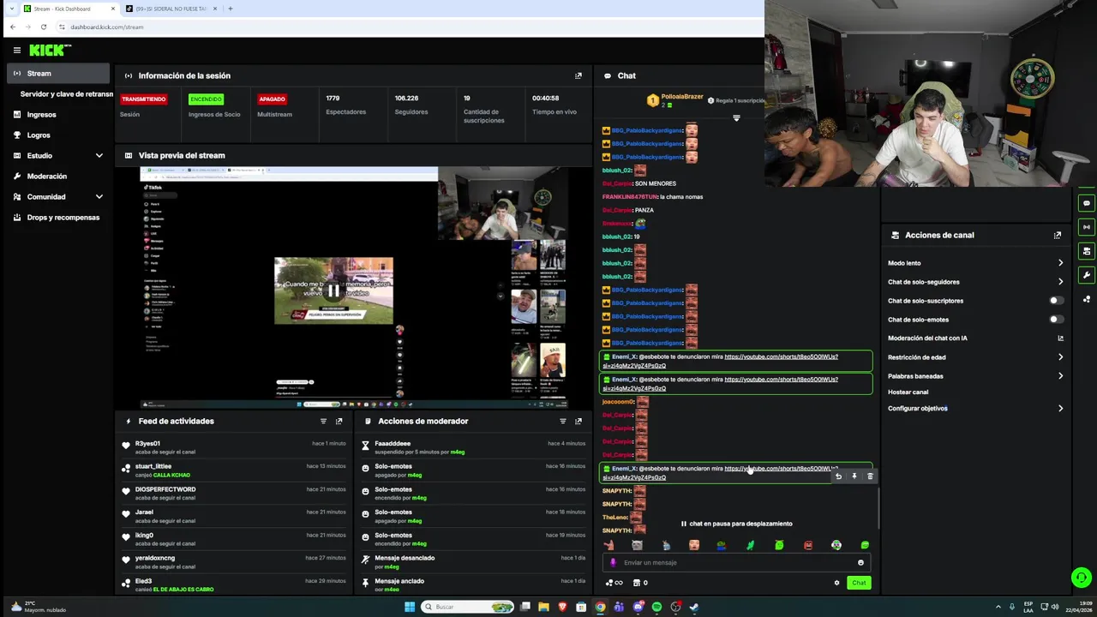Click the Spotify icon in the Windows taskbar
The height and width of the screenshot is (617, 1097).
point(656,607)
